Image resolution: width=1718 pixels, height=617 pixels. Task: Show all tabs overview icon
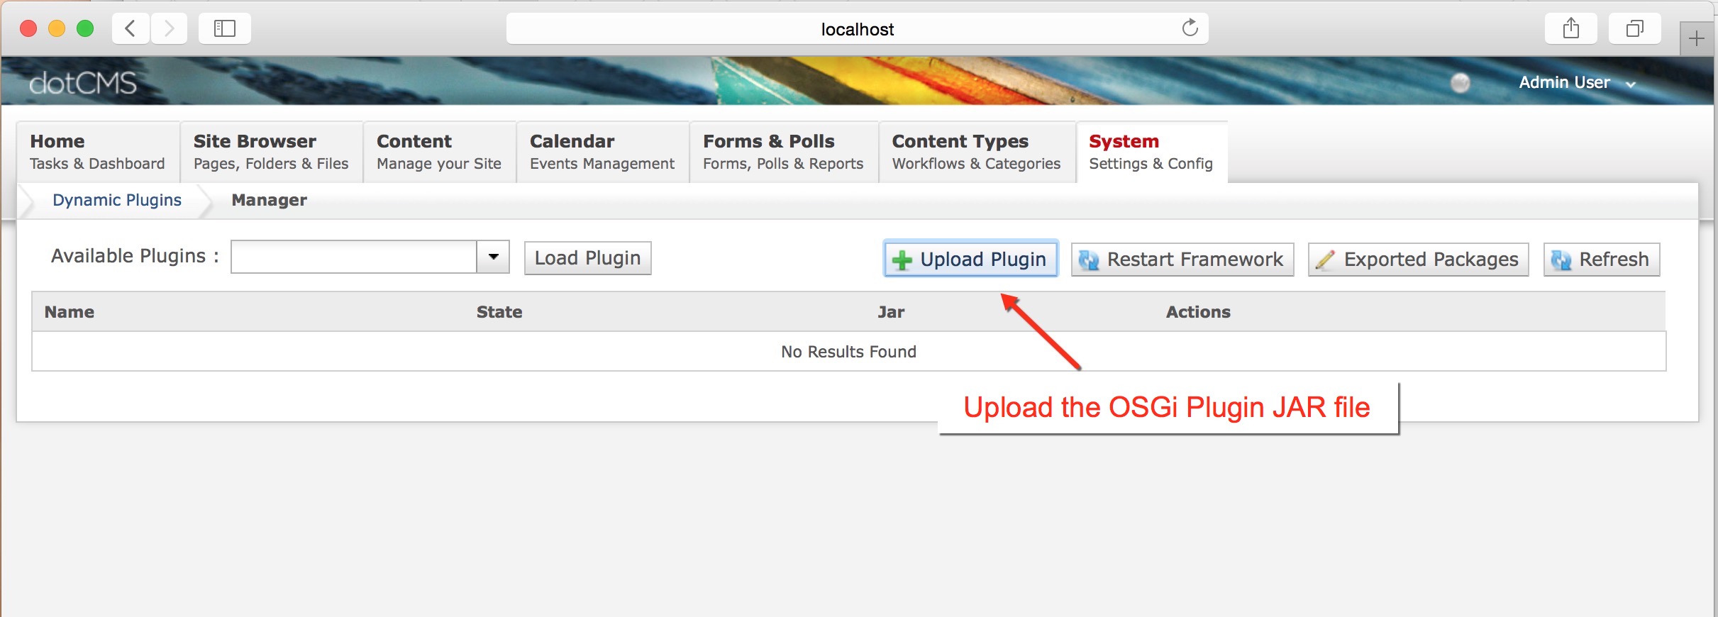pyautogui.click(x=1634, y=28)
